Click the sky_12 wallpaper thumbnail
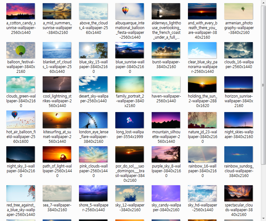 130,193
